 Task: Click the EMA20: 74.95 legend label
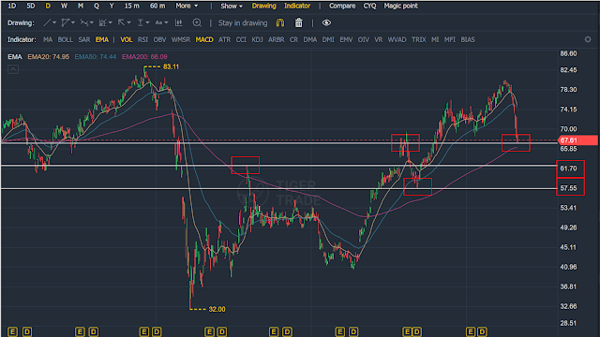[x=48, y=56]
